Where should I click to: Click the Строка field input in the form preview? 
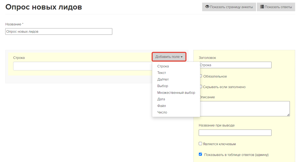(x=83, y=66)
